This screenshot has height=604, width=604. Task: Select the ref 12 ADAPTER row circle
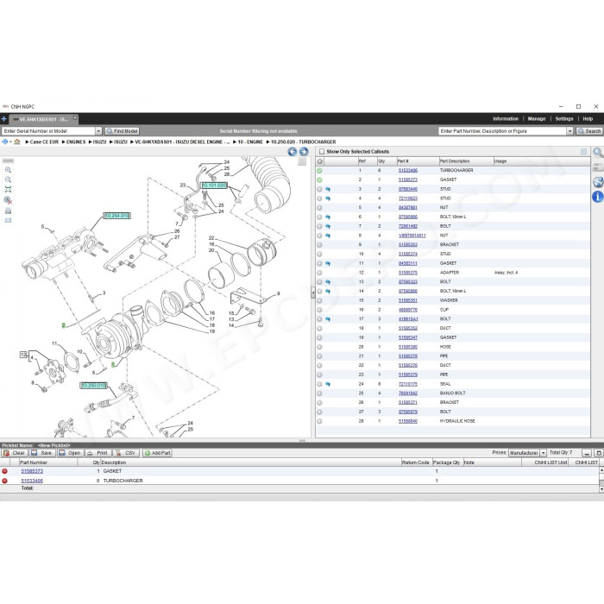coord(319,273)
